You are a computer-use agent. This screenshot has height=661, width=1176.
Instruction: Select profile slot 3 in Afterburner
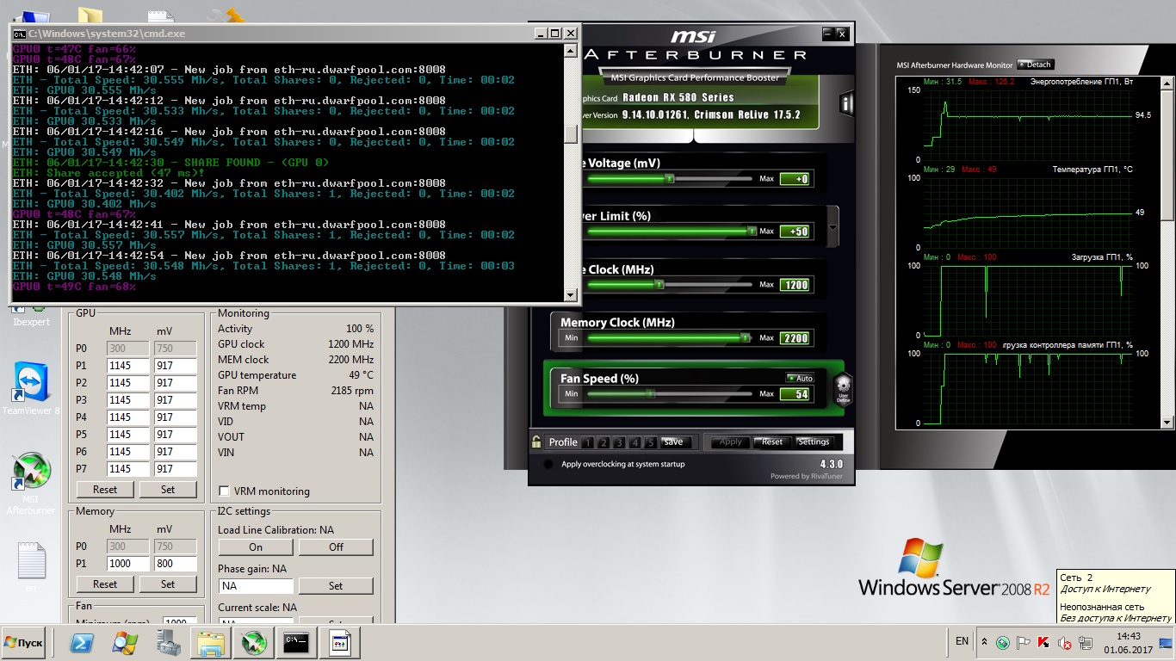pos(619,442)
